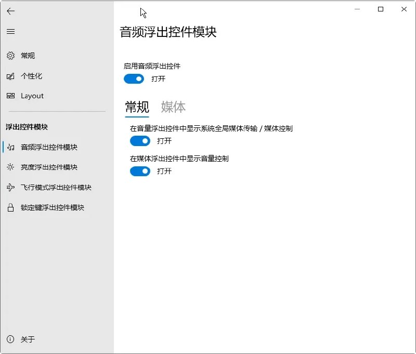Click the 常规 settings gear icon

point(10,56)
